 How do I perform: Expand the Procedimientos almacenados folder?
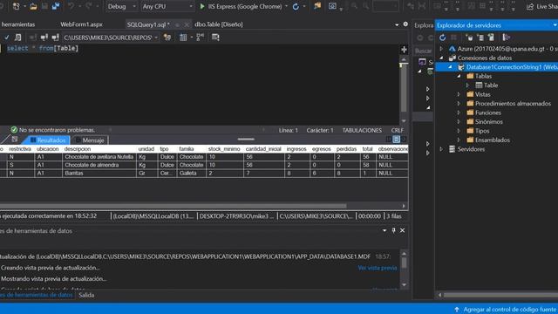459,104
